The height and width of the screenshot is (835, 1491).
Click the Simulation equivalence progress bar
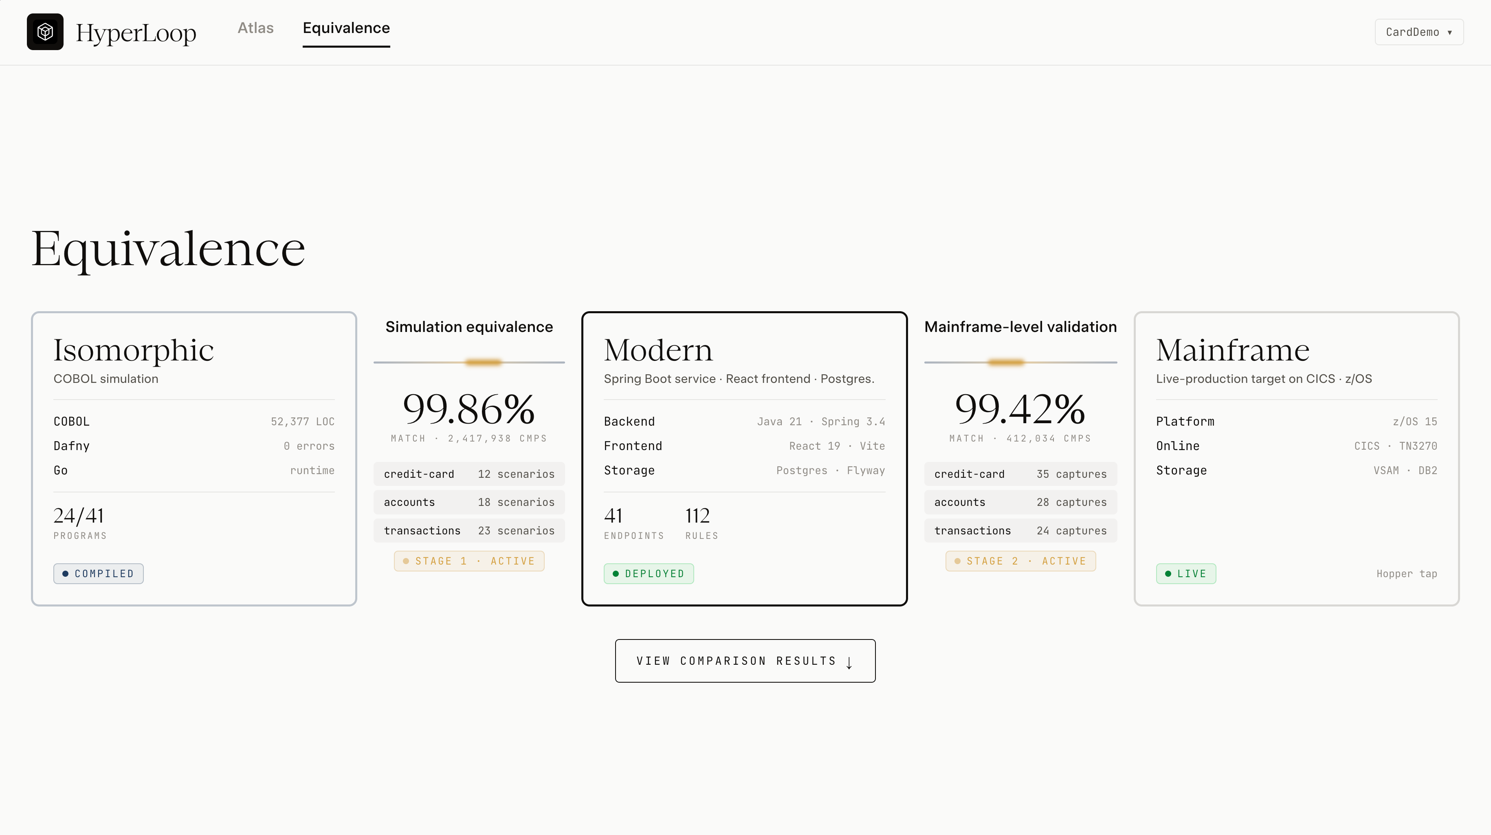coord(469,362)
